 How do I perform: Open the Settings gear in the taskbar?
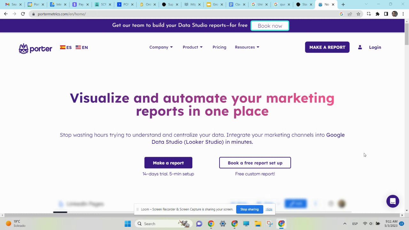click(x=223, y=224)
